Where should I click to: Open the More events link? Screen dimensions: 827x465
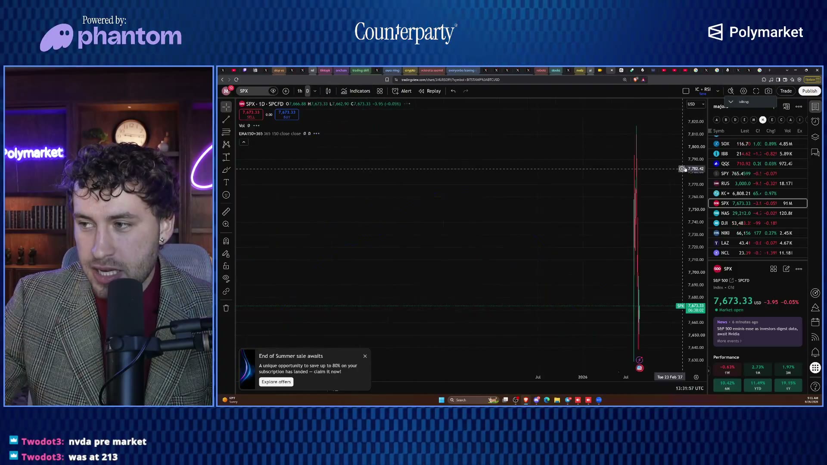point(729,341)
